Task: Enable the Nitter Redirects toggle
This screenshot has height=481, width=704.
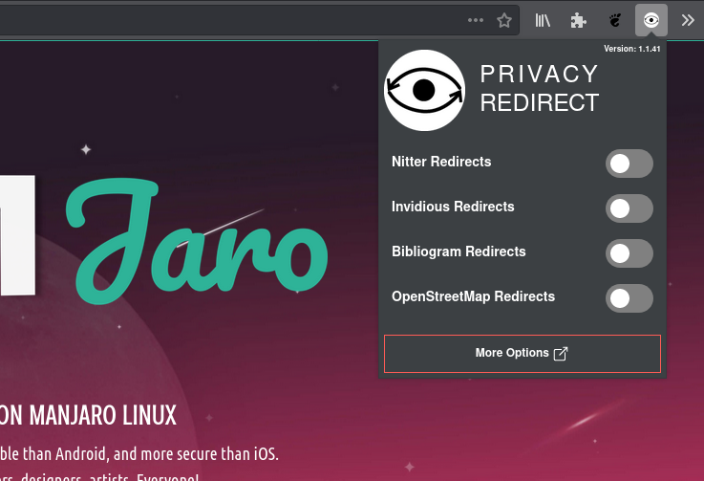Action: click(629, 164)
